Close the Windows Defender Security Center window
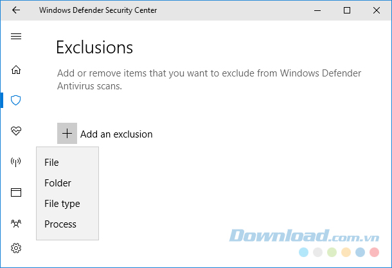The height and width of the screenshot is (268, 392). [x=377, y=10]
